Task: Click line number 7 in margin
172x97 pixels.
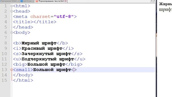Action: point(6,38)
